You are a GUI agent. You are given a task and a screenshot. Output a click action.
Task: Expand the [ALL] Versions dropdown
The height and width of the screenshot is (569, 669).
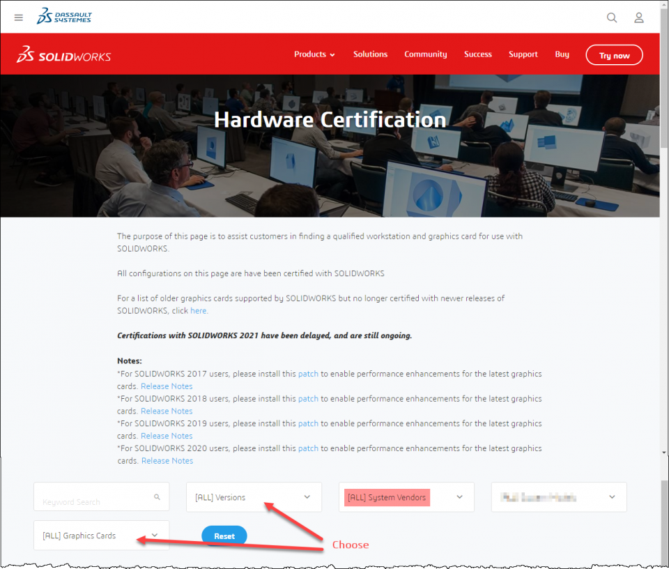(254, 497)
